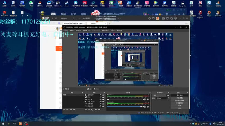Select 观战 tab in background game window

63,14
